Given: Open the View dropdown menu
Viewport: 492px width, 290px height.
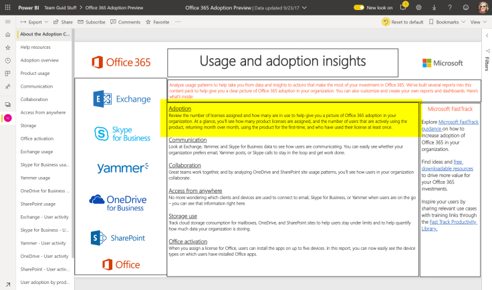Looking at the screenshot, I should click(478, 22).
